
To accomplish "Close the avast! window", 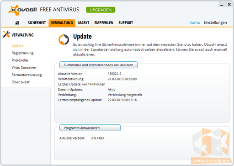I will (229, 5).
